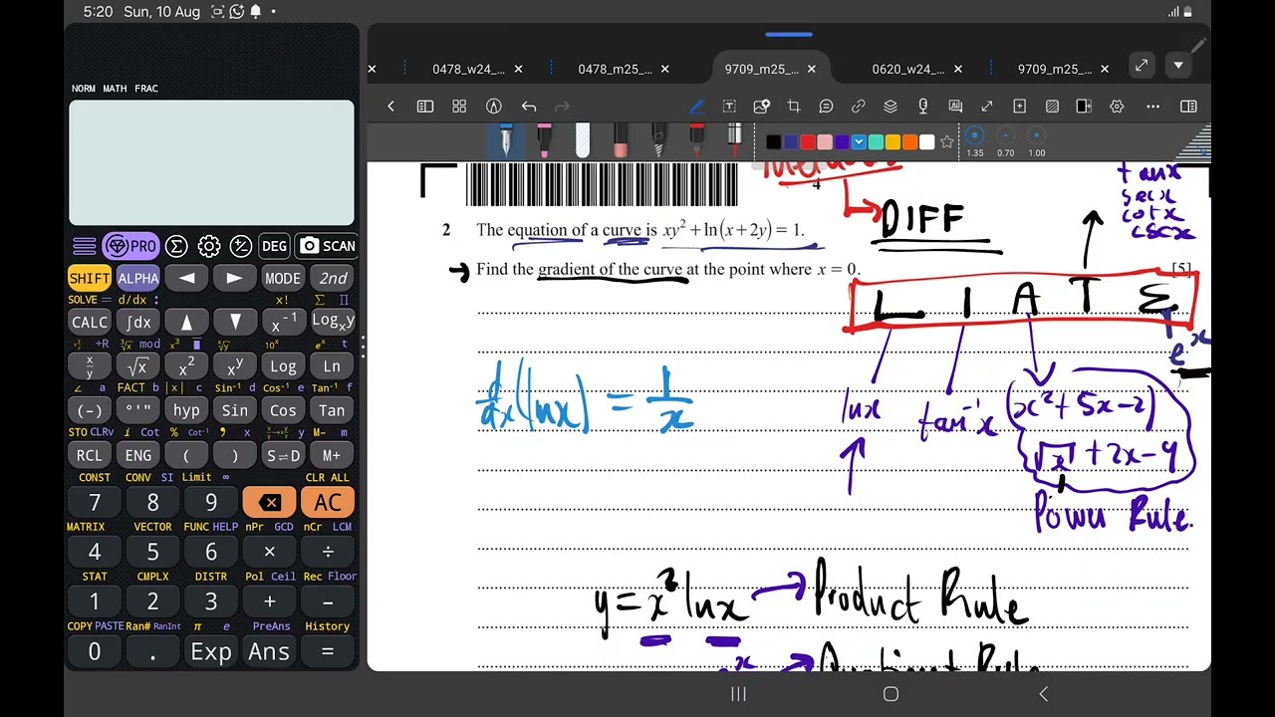The image size is (1275, 717).
Task: Toggle the SHIFT key
Action: [x=89, y=278]
